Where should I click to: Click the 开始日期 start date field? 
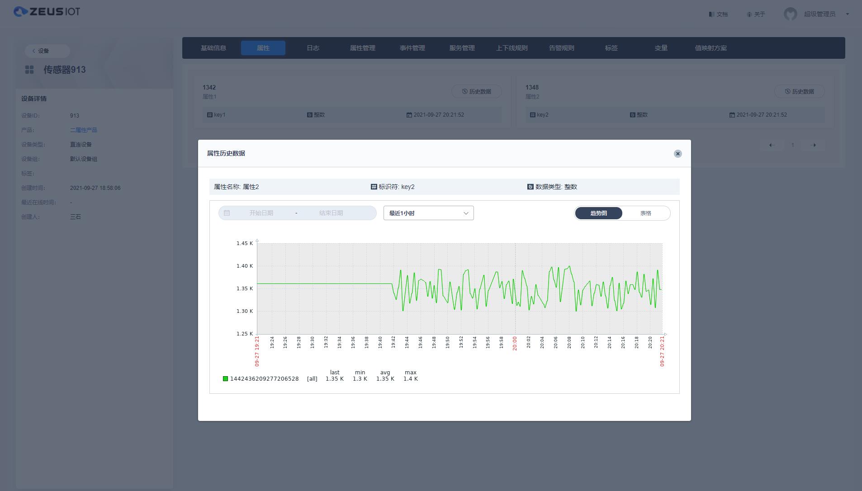261,213
